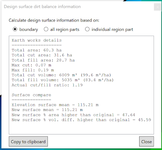Place cursor on Max cut 0.07 m line

31,65
